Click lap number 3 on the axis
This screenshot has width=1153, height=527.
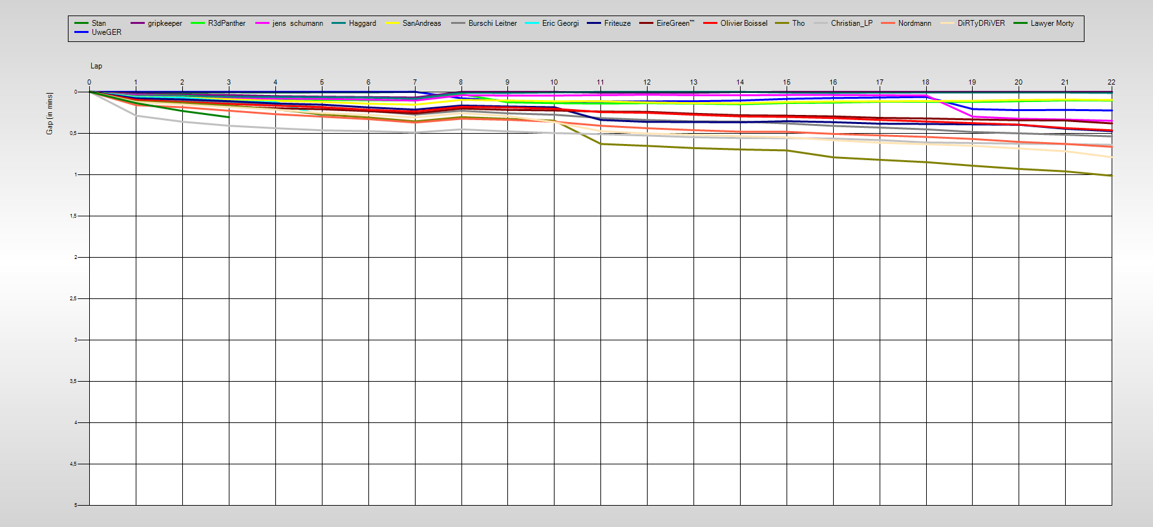(x=229, y=82)
